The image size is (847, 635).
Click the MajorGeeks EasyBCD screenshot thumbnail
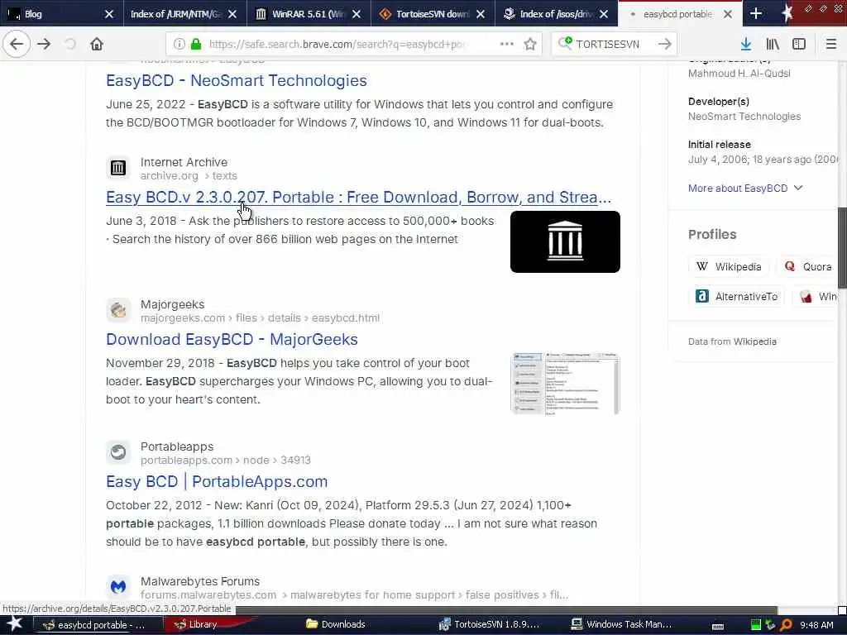point(565,384)
